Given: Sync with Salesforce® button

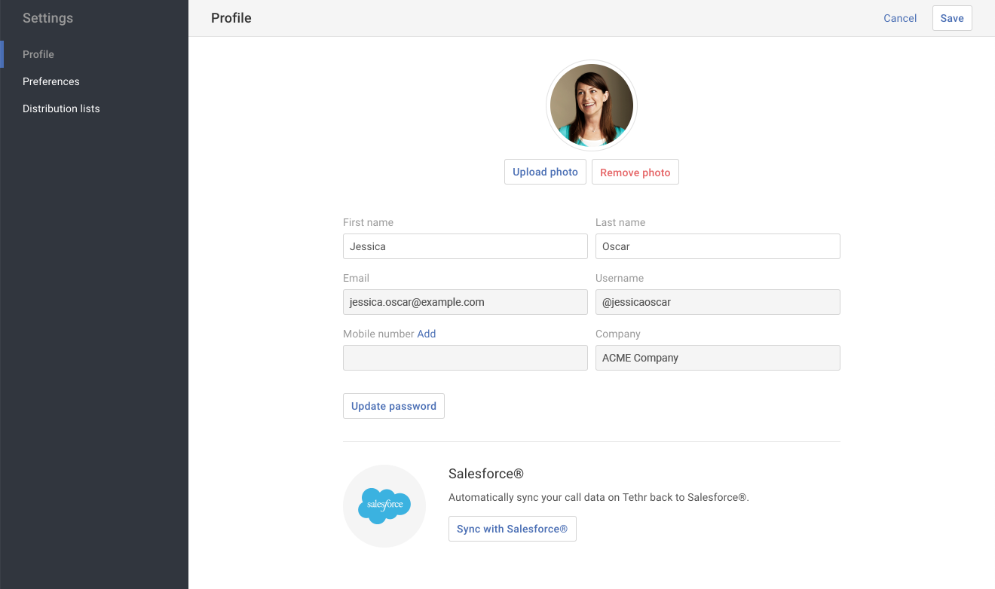Looking at the screenshot, I should coord(512,529).
